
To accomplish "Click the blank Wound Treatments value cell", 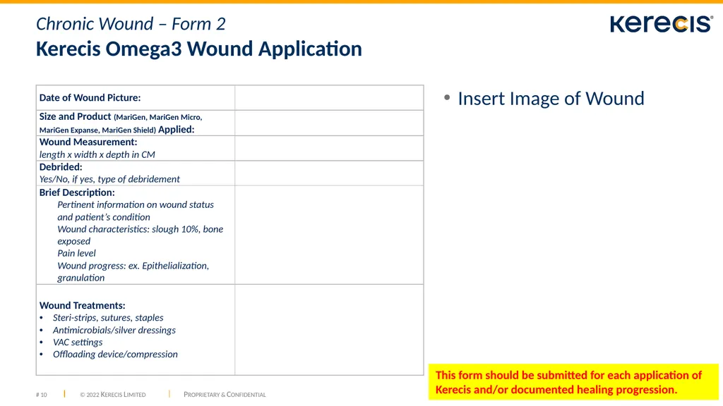I will coord(329,330).
